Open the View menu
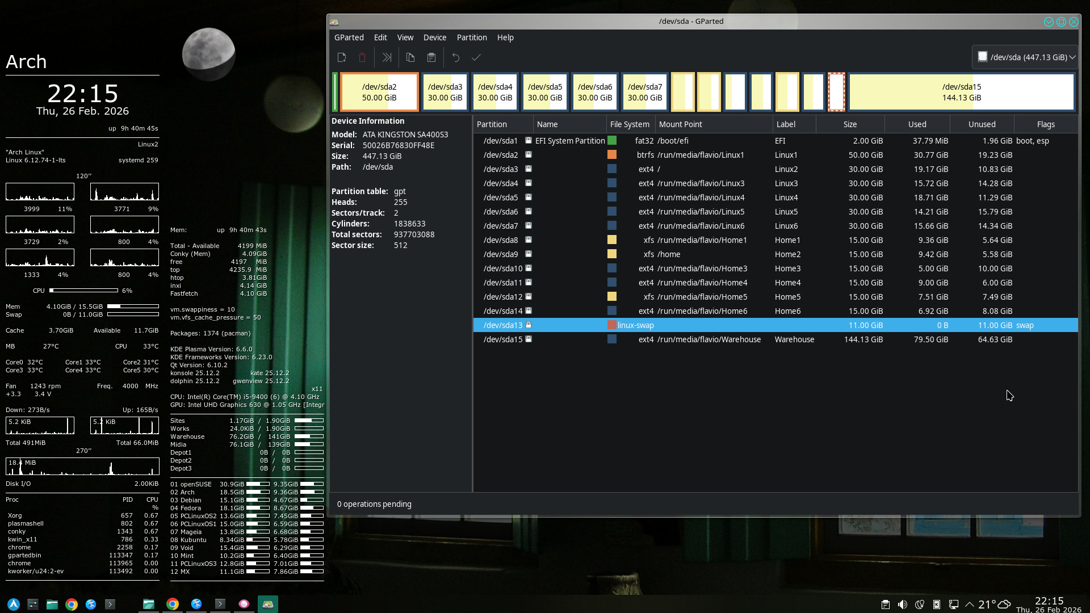The width and height of the screenshot is (1090, 613). click(x=405, y=37)
